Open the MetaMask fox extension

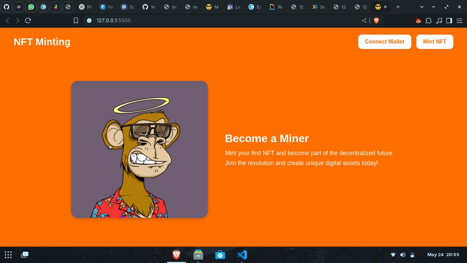tap(418, 21)
